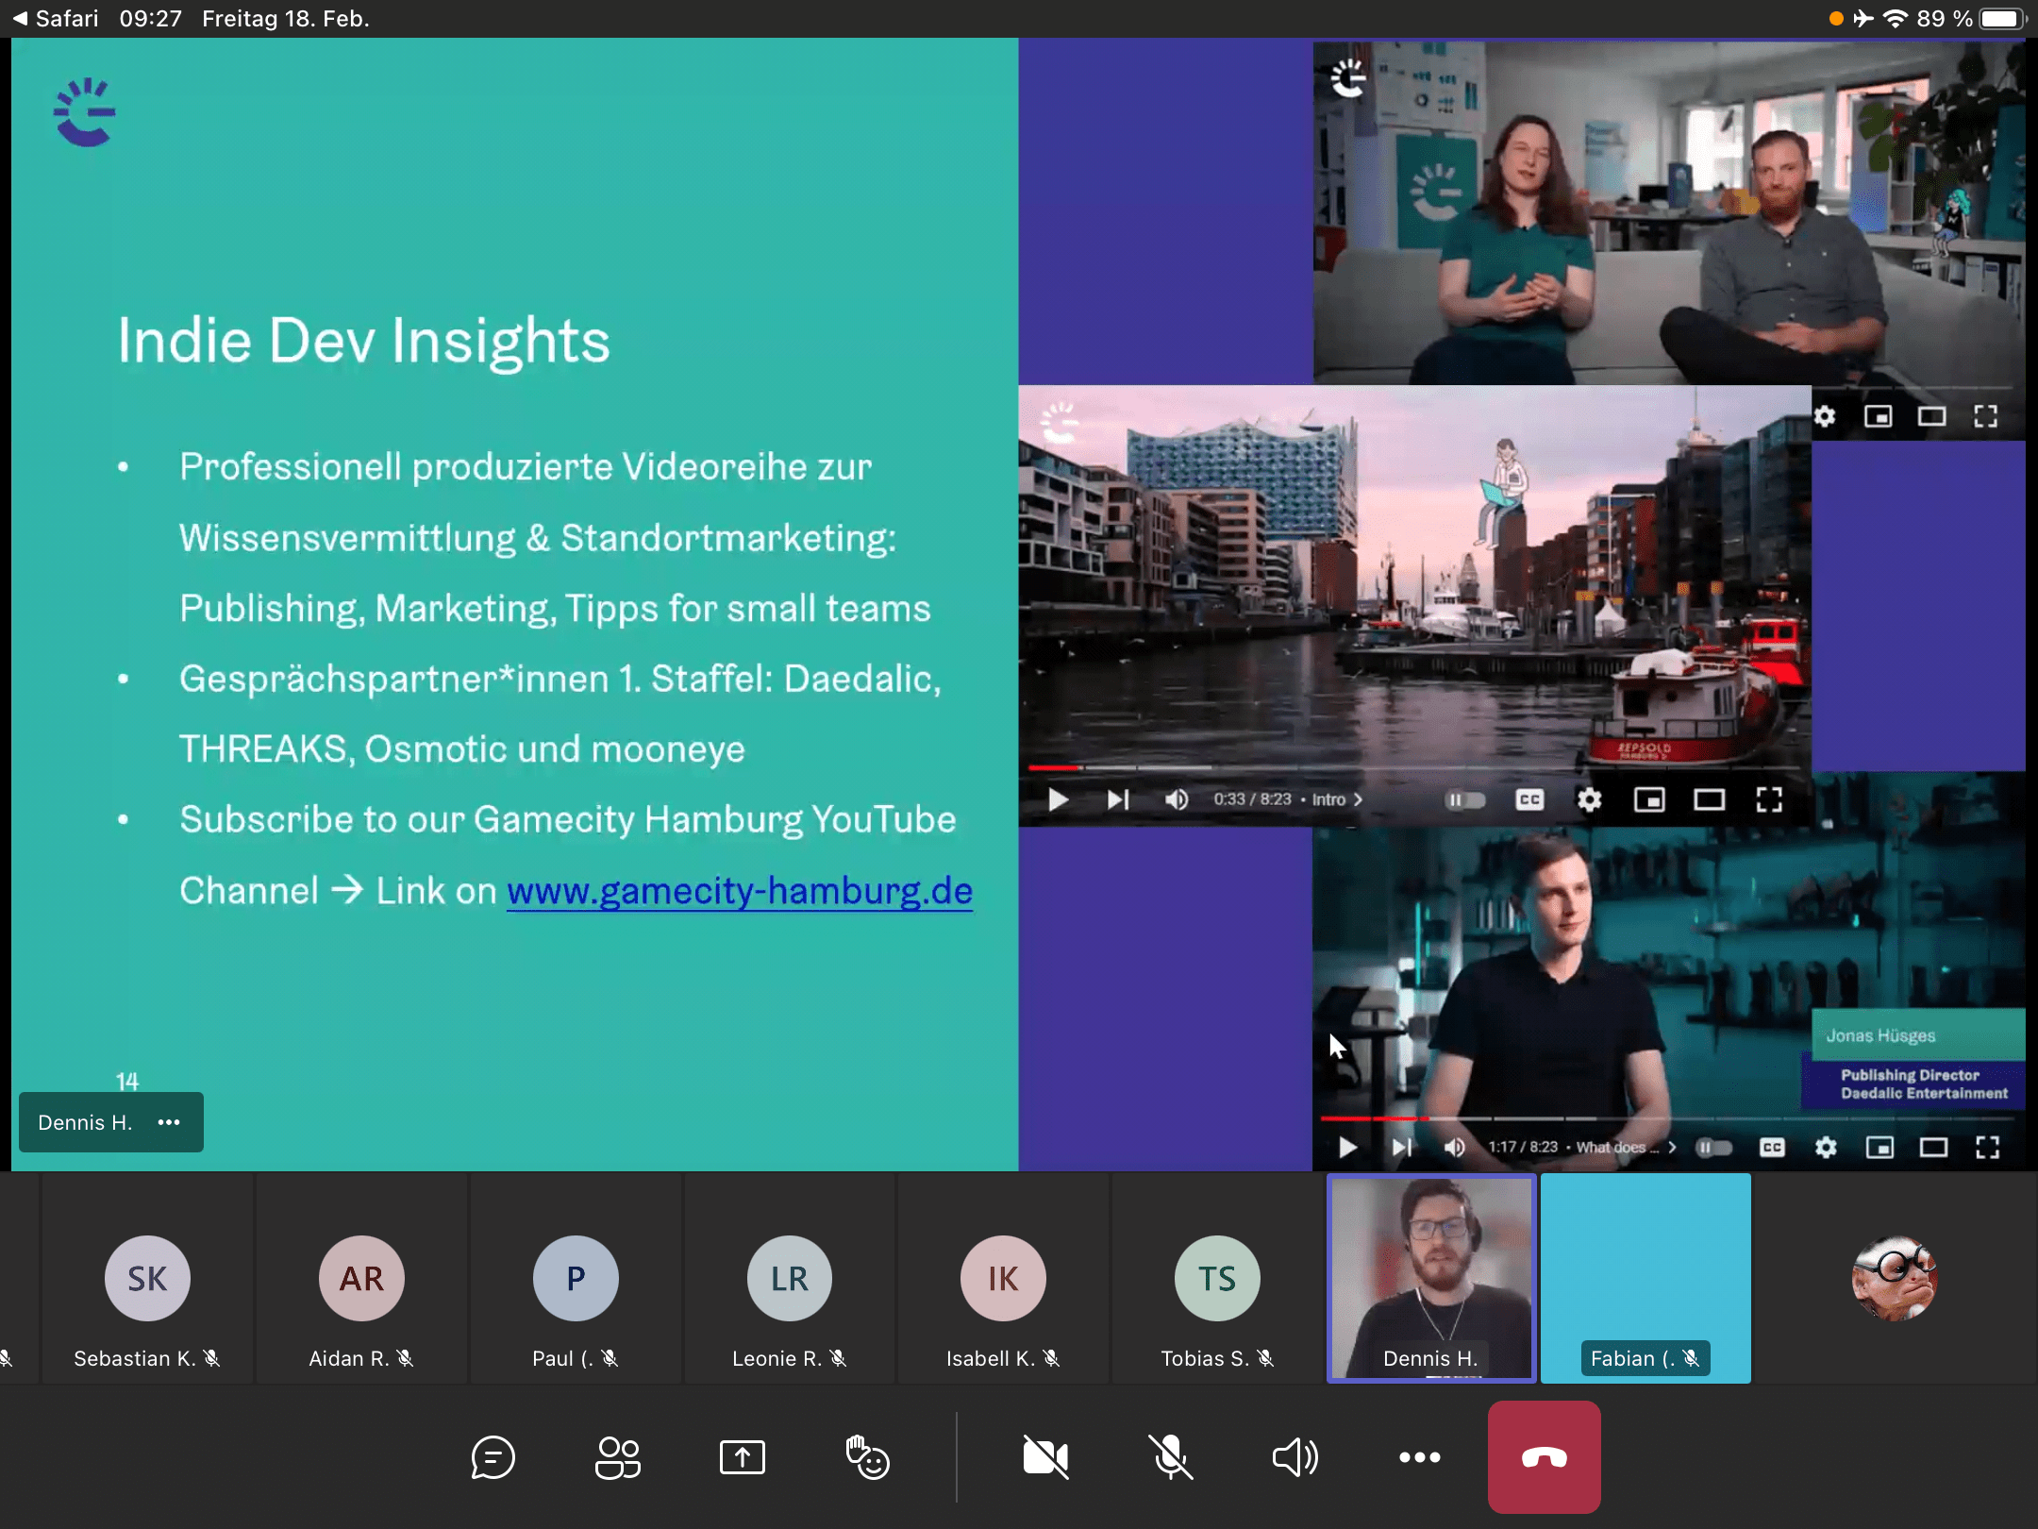Screen dimensions: 2038x1529
Task: Tap the airplane mode icon in status bar
Action: point(1863,19)
